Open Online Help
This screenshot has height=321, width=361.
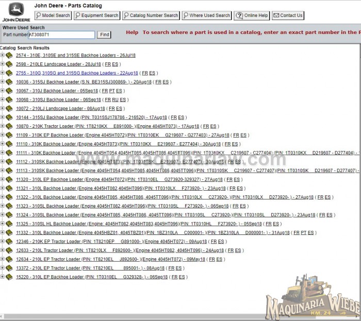(252, 15)
